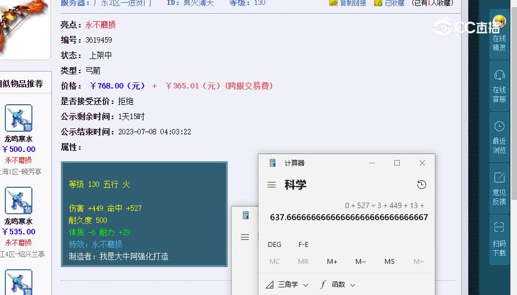Click 龙鸣寒水 name above ￥500.00
Screen dimensions: 517x295
click(18, 139)
